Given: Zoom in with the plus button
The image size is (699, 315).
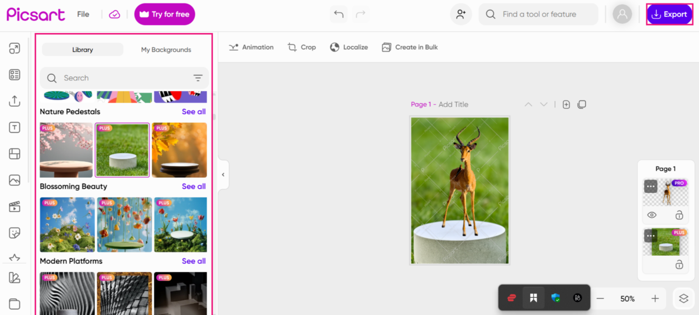Looking at the screenshot, I should pyautogui.click(x=655, y=299).
